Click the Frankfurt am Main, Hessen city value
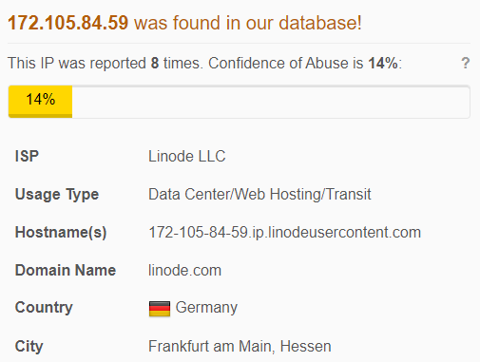The width and height of the screenshot is (480, 362). pos(240,346)
